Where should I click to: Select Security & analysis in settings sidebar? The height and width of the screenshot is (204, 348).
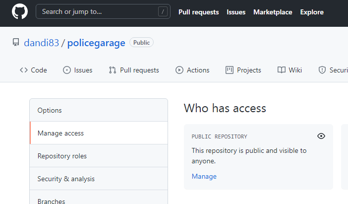click(66, 179)
